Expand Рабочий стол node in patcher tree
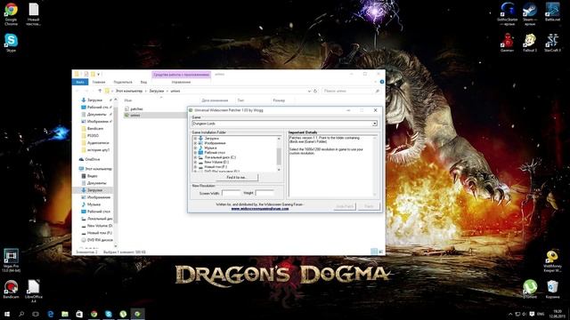The image size is (570, 320). pyautogui.click(x=195, y=152)
